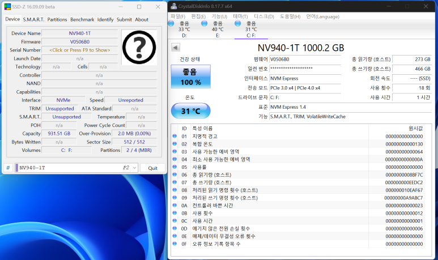This screenshot has height=260, width=438.
Task: Click the SSD-Z app icon in title bar
Action: pos(7,6)
